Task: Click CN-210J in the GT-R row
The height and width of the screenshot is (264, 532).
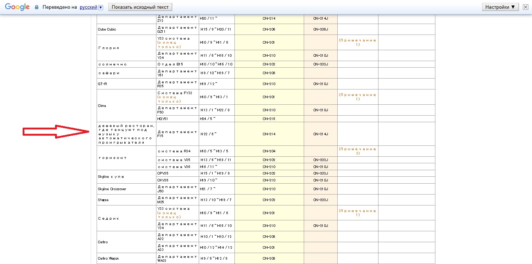Action: click(321, 84)
